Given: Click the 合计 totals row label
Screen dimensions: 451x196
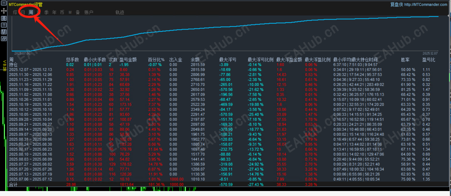Looking at the screenshot, I should [x=13, y=185].
